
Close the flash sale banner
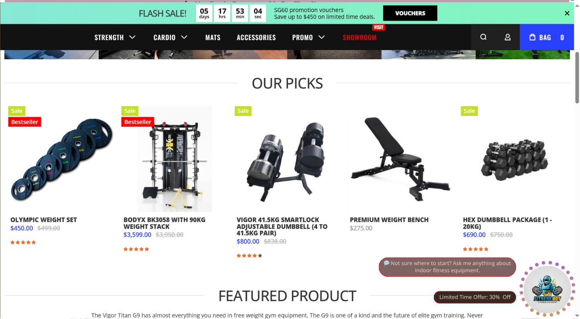pyautogui.click(x=567, y=13)
